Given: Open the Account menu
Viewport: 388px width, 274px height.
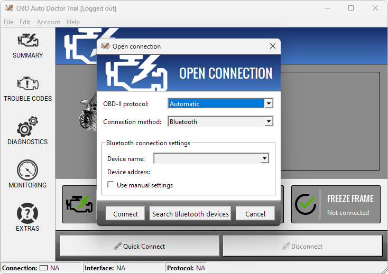Looking at the screenshot, I should pyautogui.click(x=48, y=22).
